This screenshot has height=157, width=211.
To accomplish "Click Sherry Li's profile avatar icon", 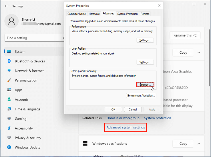I will [11, 21].
